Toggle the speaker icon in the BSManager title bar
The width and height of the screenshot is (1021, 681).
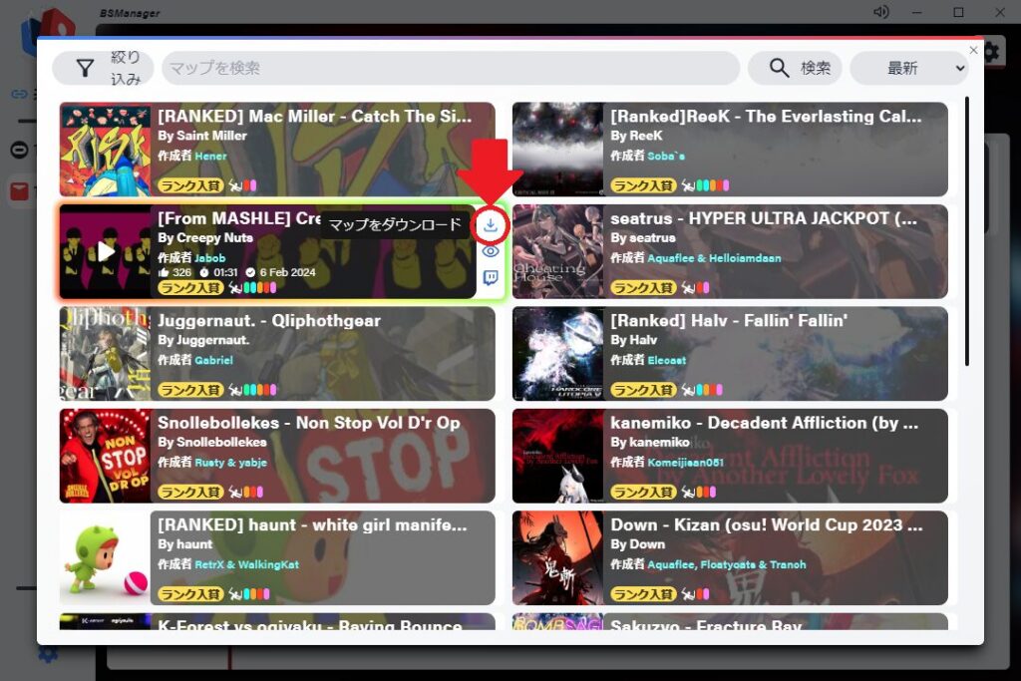[x=881, y=12]
